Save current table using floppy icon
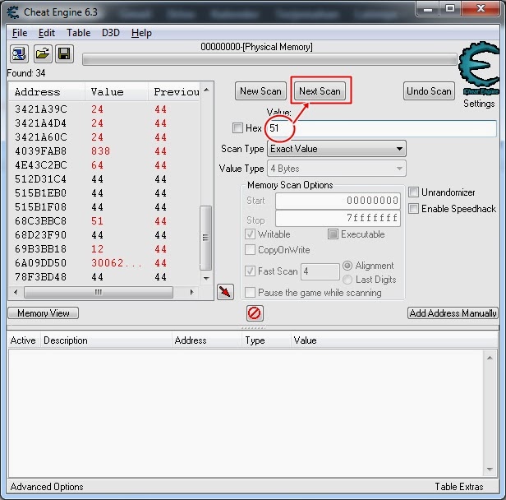Screen dimensions: 506x500 tap(64, 53)
